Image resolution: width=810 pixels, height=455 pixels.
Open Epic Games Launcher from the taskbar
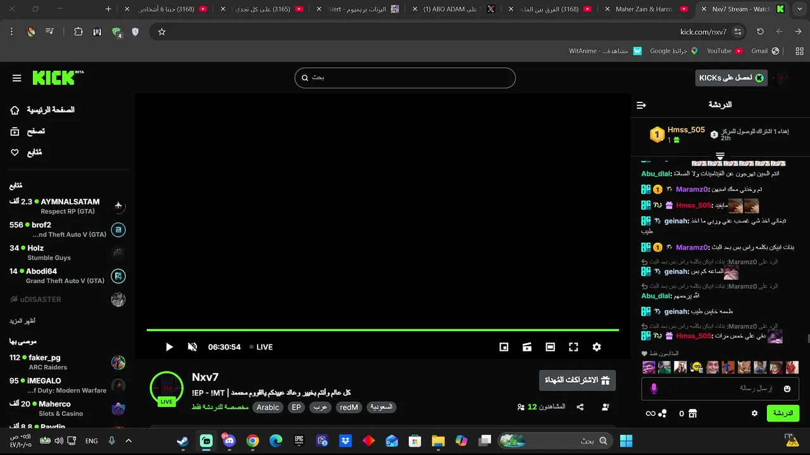pos(299,440)
